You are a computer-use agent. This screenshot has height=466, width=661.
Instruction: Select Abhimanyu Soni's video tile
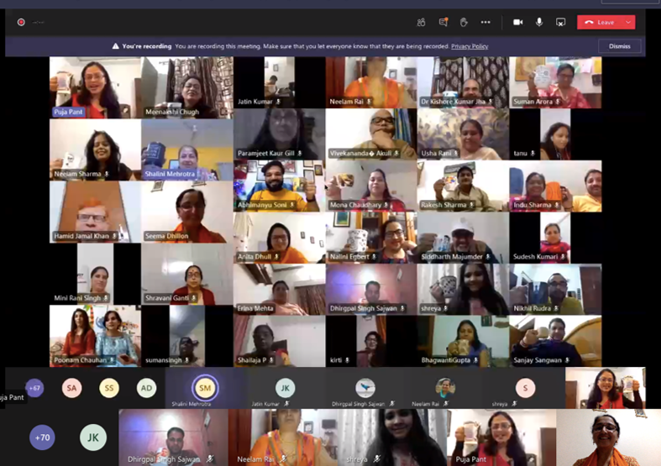(279, 186)
